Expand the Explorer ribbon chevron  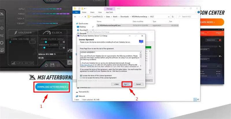click(x=196, y=12)
